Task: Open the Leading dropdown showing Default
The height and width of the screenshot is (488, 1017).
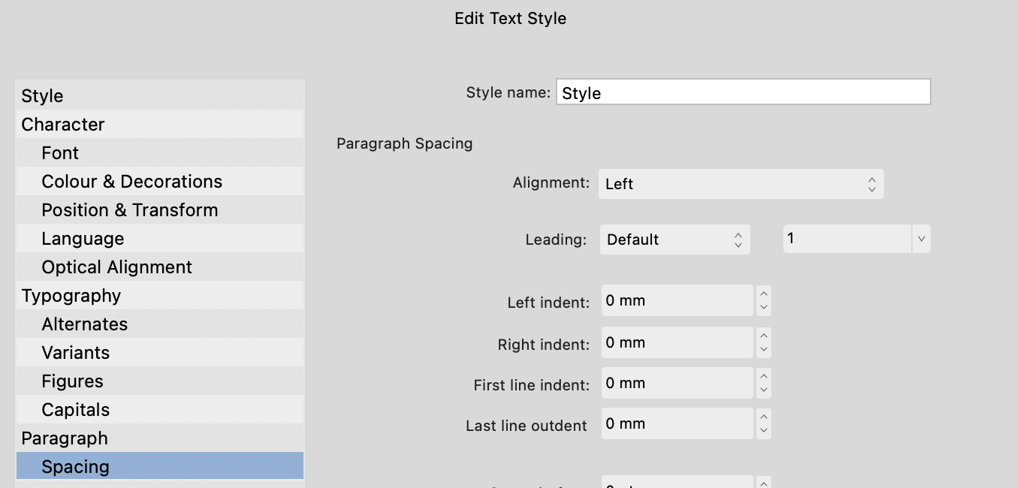Action: [x=674, y=239]
